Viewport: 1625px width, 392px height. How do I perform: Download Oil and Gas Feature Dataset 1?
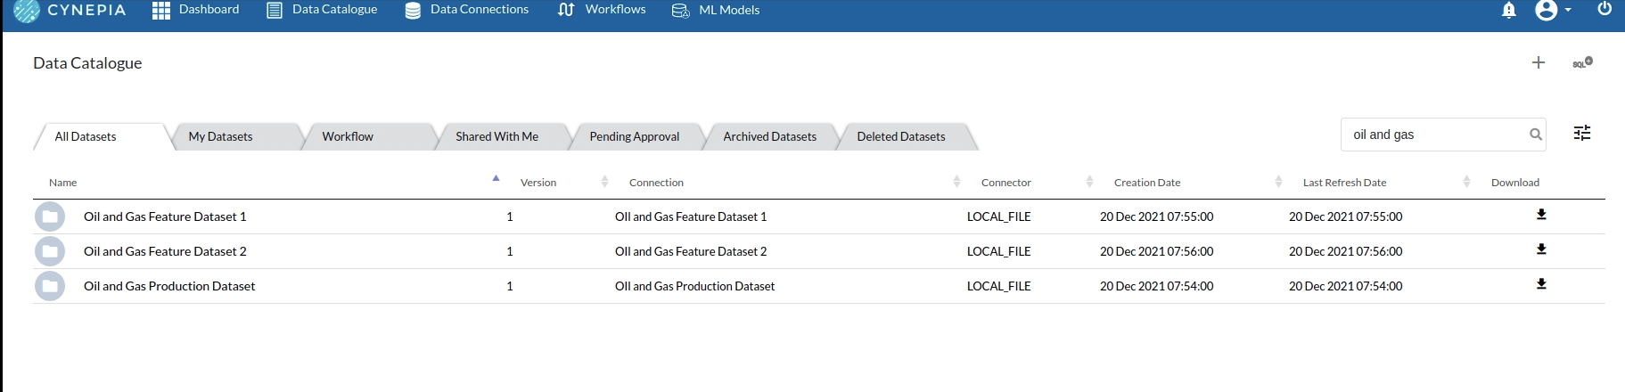point(1540,215)
